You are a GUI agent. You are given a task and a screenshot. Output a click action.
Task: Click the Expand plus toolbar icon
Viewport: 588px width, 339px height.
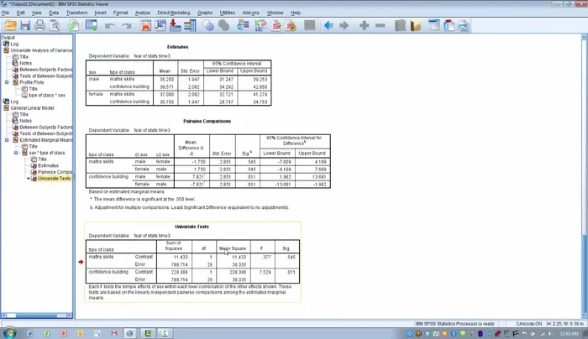[364, 26]
